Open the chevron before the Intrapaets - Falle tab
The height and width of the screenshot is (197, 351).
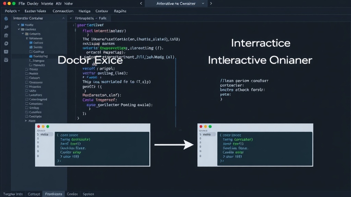pyautogui.click(x=71, y=18)
